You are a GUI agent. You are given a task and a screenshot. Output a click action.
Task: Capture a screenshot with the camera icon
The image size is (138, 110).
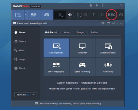pyautogui.click(x=121, y=15)
